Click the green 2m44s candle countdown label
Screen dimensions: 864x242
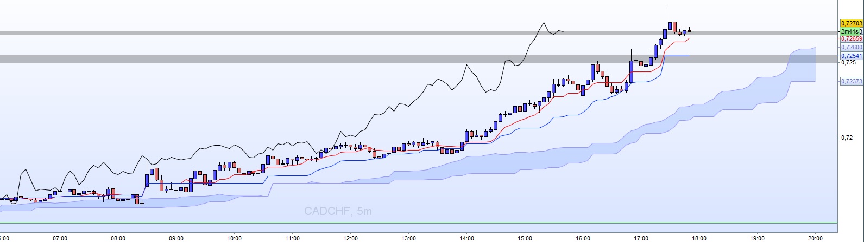point(851,31)
